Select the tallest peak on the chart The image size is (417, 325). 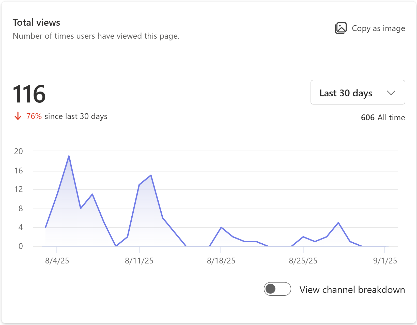(x=69, y=156)
